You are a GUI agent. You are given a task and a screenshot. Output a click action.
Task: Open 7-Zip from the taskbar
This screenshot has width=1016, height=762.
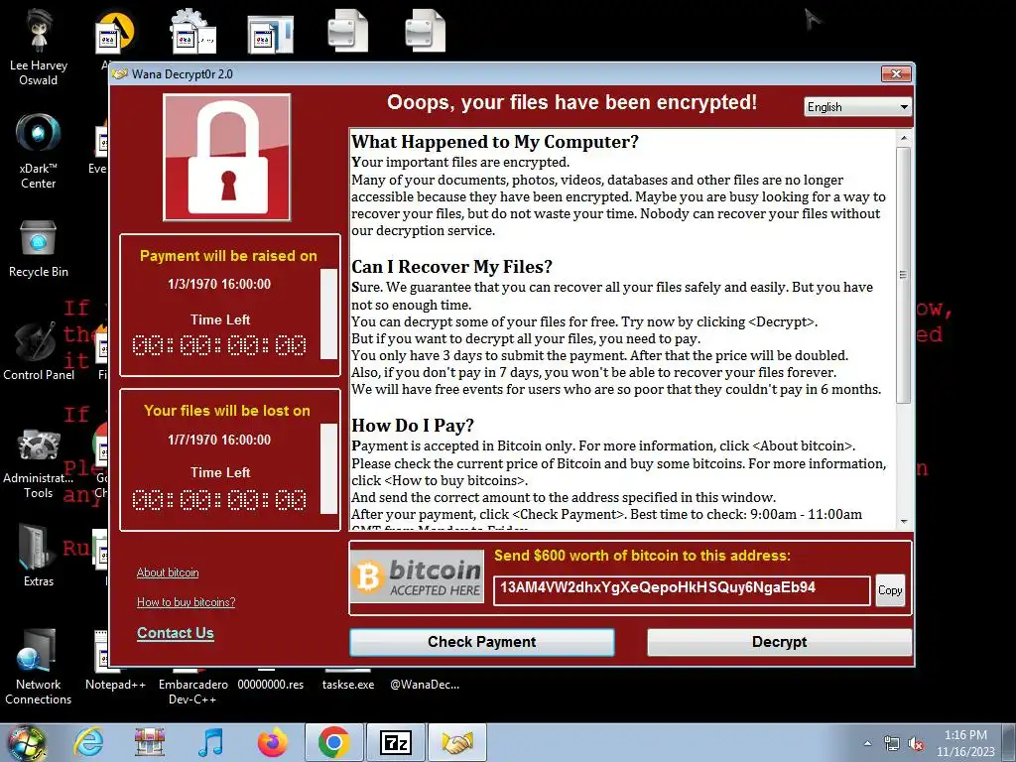(x=396, y=742)
